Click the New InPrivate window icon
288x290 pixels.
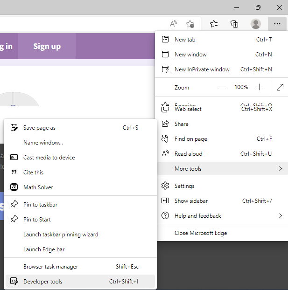click(165, 69)
